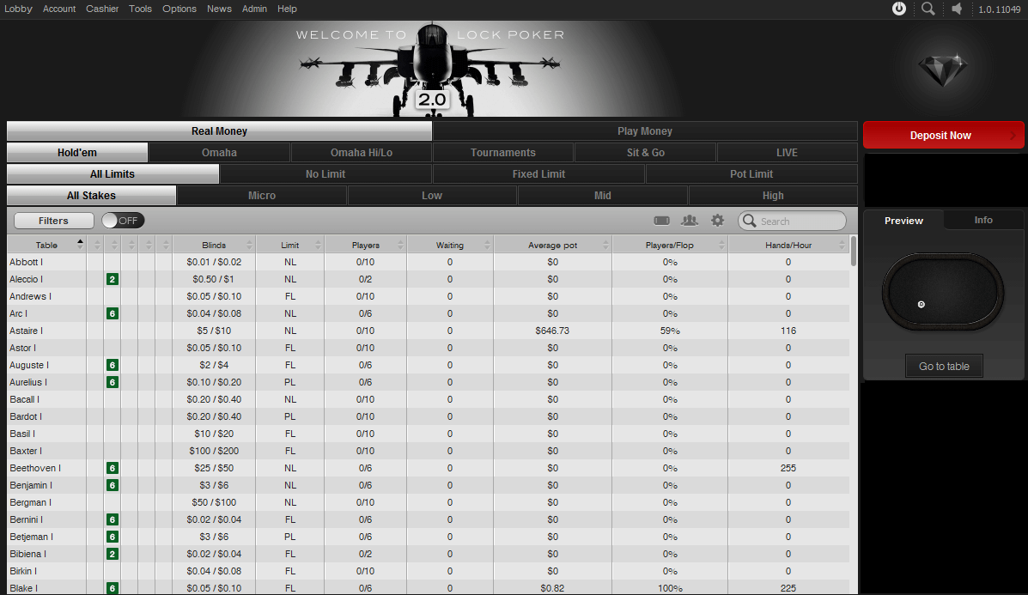1028x595 pixels.
Task: Open the News menu
Action: [219, 9]
